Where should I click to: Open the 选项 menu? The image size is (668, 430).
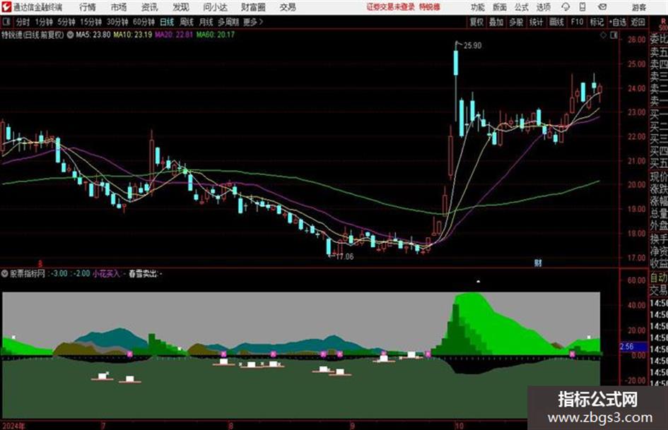543,7
